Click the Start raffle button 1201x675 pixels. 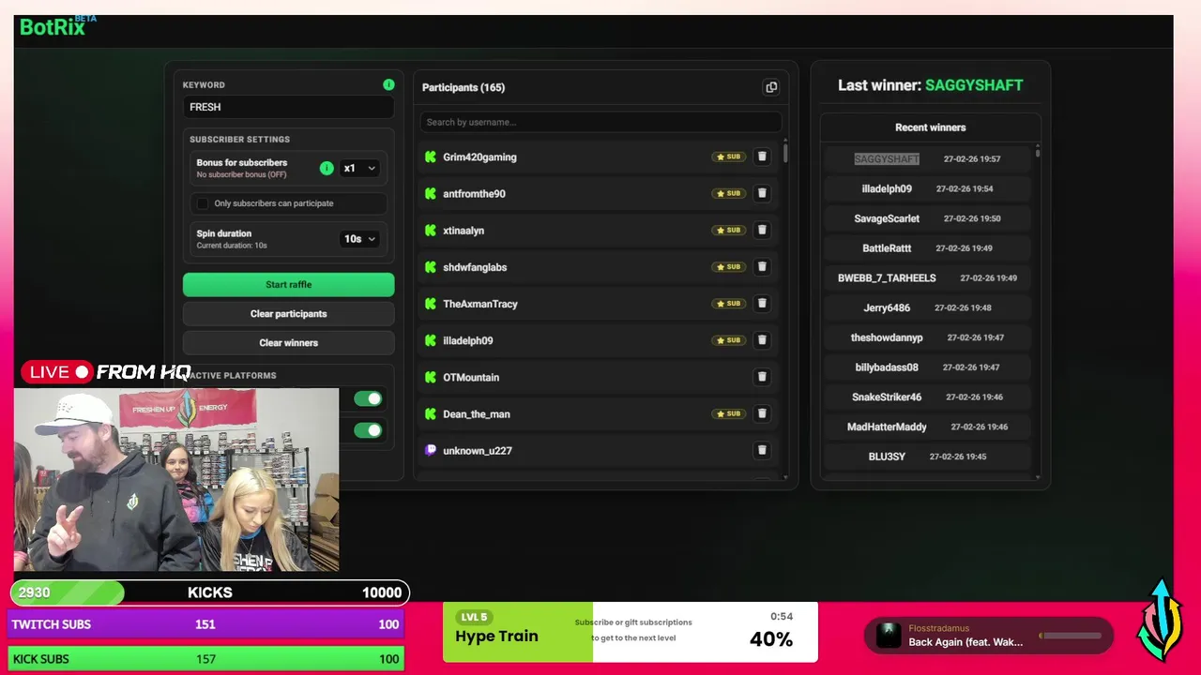pos(288,284)
